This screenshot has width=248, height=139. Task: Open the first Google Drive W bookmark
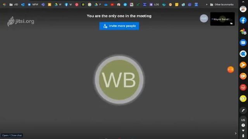point(58,5)
